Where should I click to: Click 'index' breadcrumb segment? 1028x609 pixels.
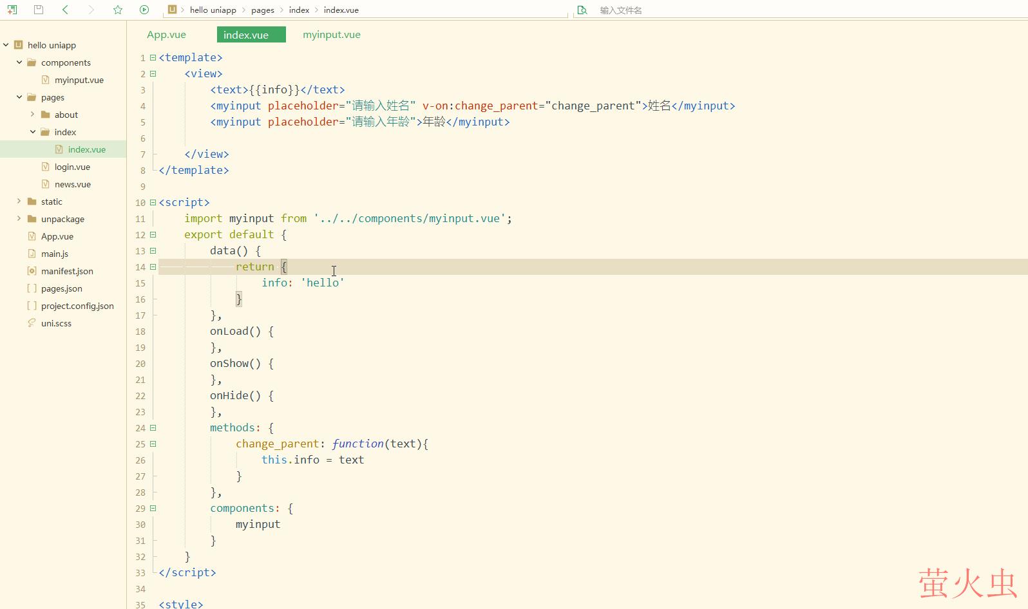(299, 10)
